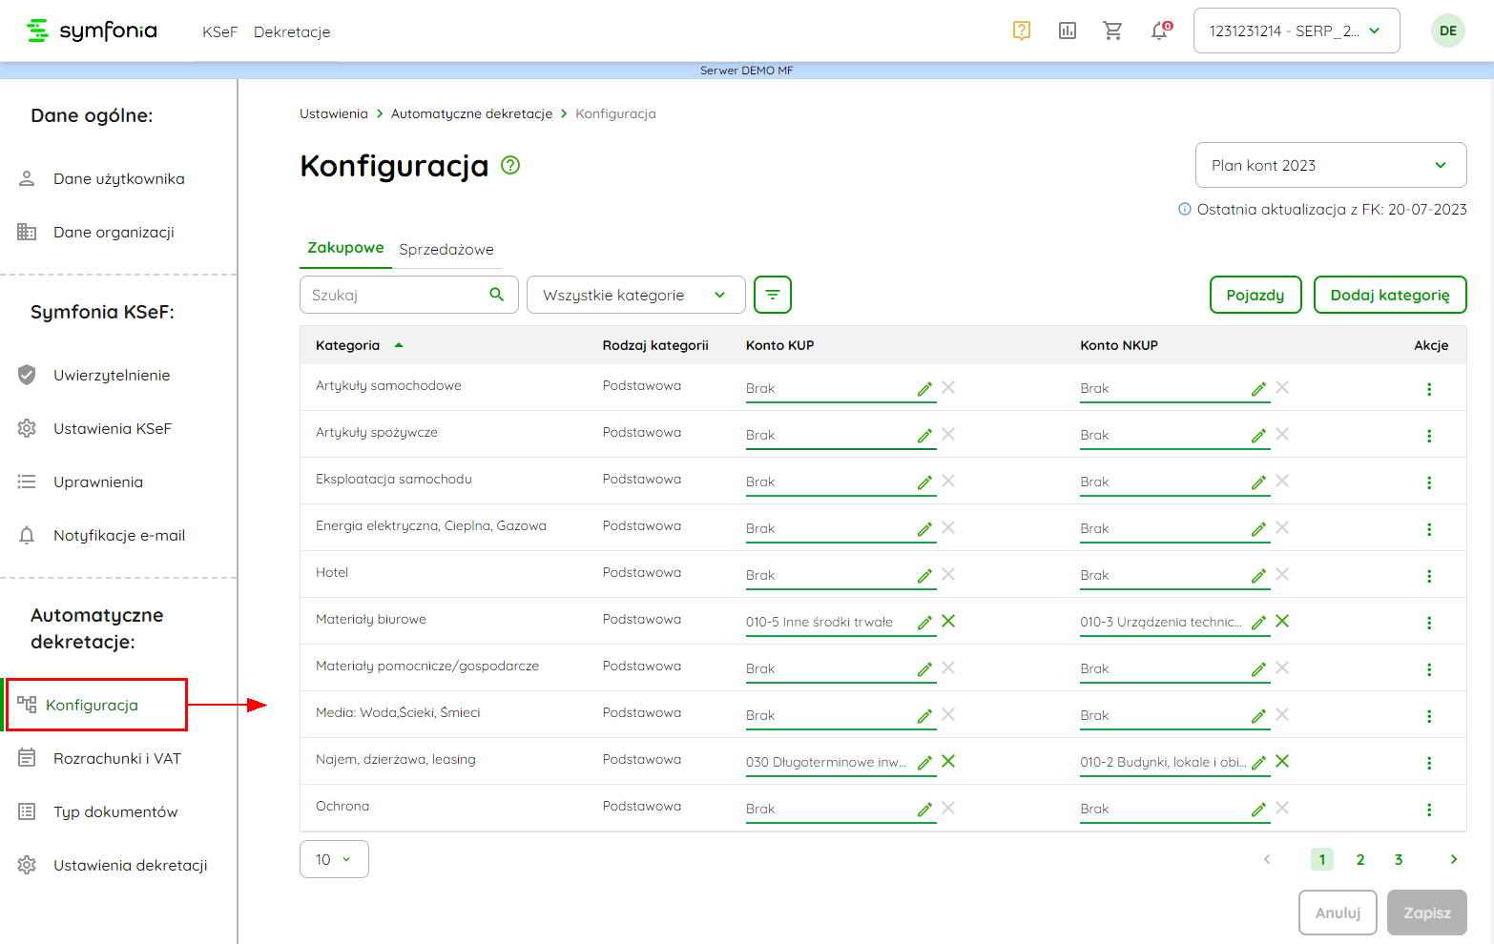The image size is (1494, 944).
Task: Open the help question-mark icon in header
Action: pyautogui.click(x=1022, y=31)
